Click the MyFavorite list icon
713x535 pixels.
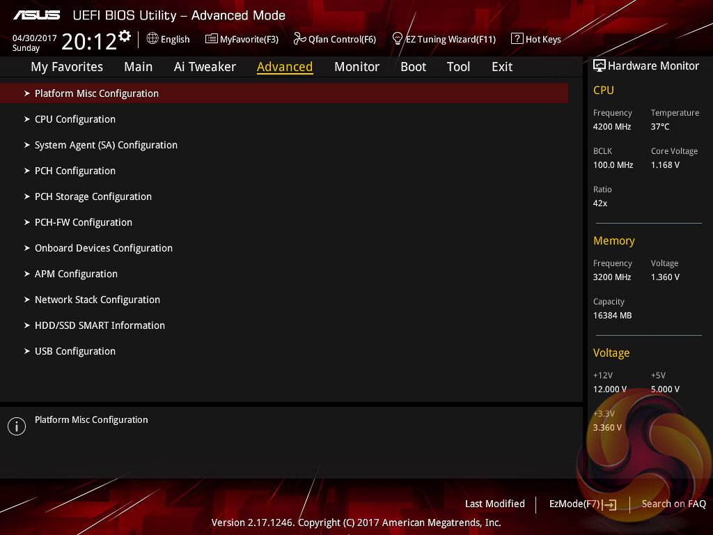pos(212,39)
